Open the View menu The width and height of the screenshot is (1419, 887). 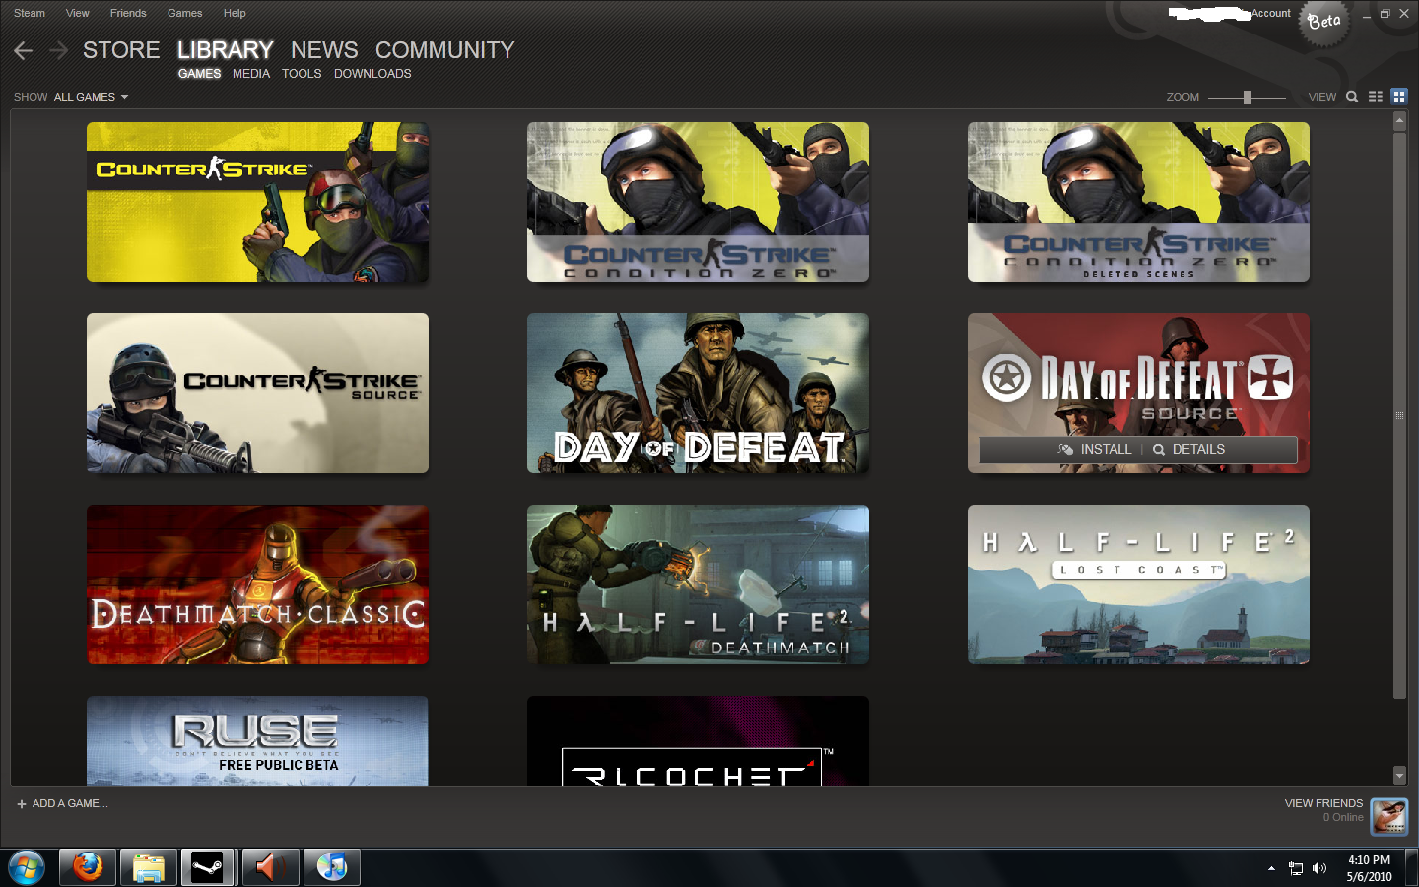coord(77,13)
